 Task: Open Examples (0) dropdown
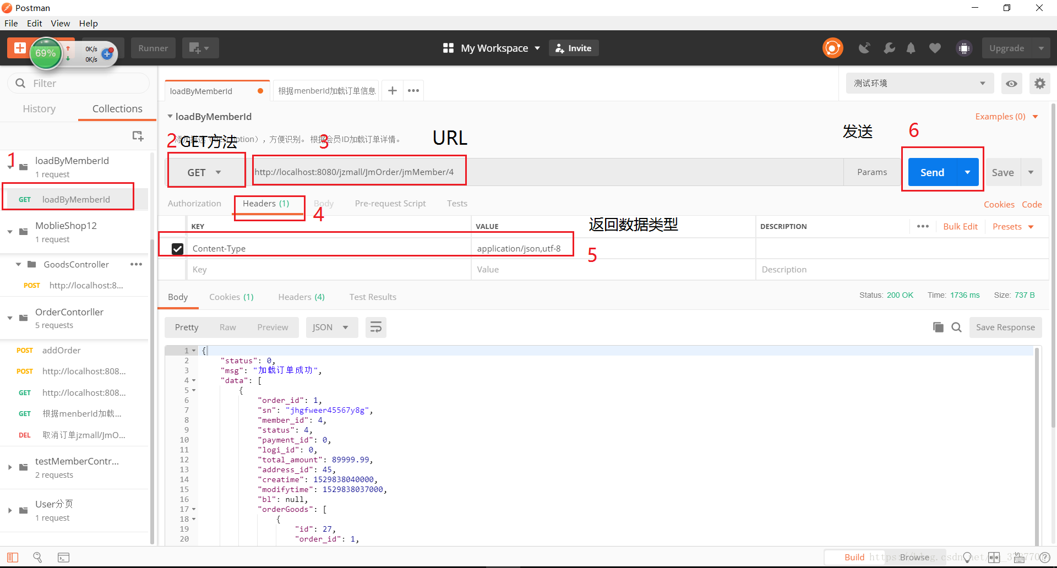[x=1006, y=117]
